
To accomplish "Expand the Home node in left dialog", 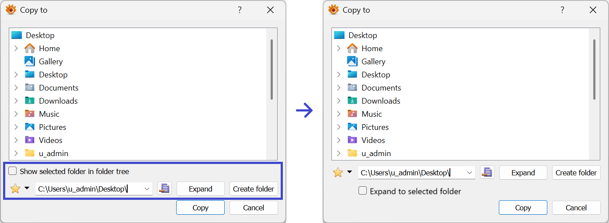I will (16, 48).
